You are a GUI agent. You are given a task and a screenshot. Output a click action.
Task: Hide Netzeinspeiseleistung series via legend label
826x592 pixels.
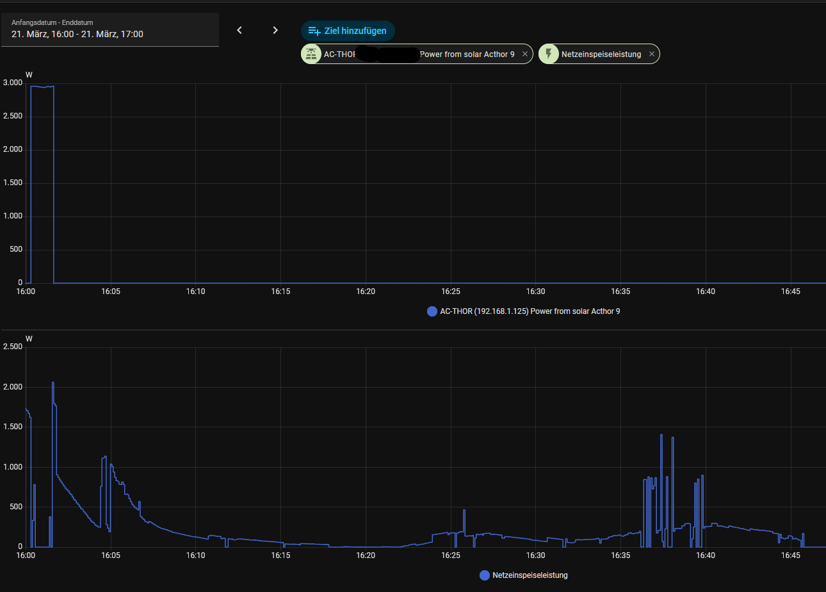coord(530,575)
